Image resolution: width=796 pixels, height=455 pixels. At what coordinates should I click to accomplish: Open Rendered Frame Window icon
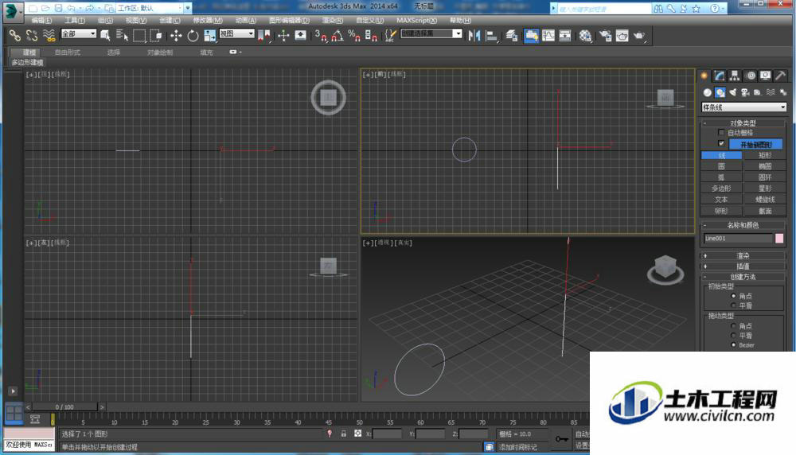(x=622, y=35)
